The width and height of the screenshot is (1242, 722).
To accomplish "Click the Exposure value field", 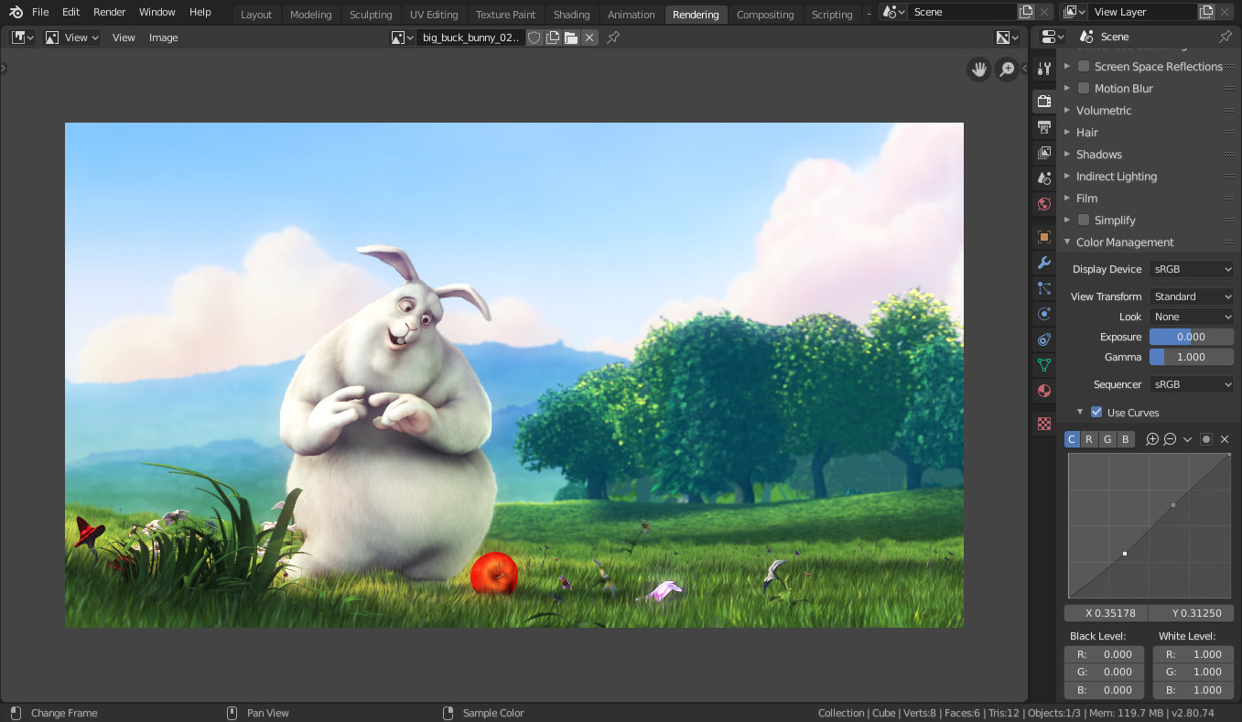I will pyautogui.click(x=1191, y=336).
